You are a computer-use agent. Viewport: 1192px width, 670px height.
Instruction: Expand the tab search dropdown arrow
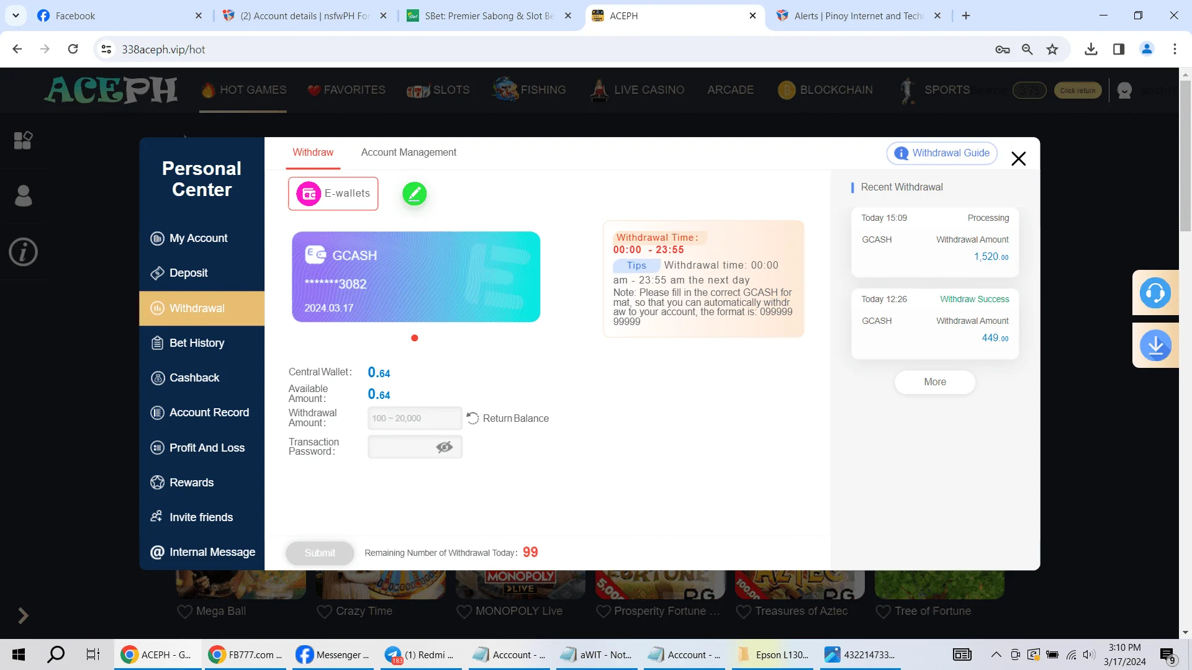point(16,16)
